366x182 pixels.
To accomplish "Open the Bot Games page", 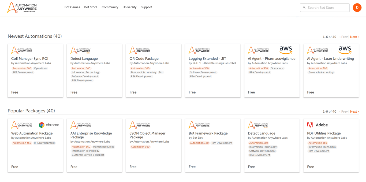I will click(72, 7).
